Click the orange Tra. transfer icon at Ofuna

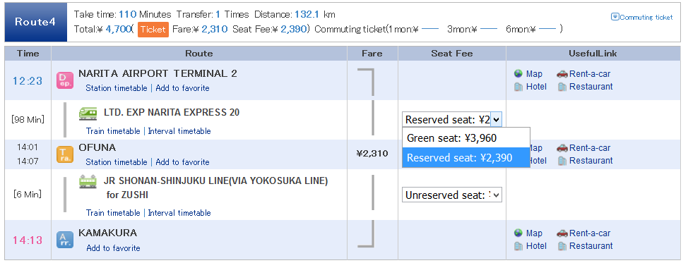[65, 154]
